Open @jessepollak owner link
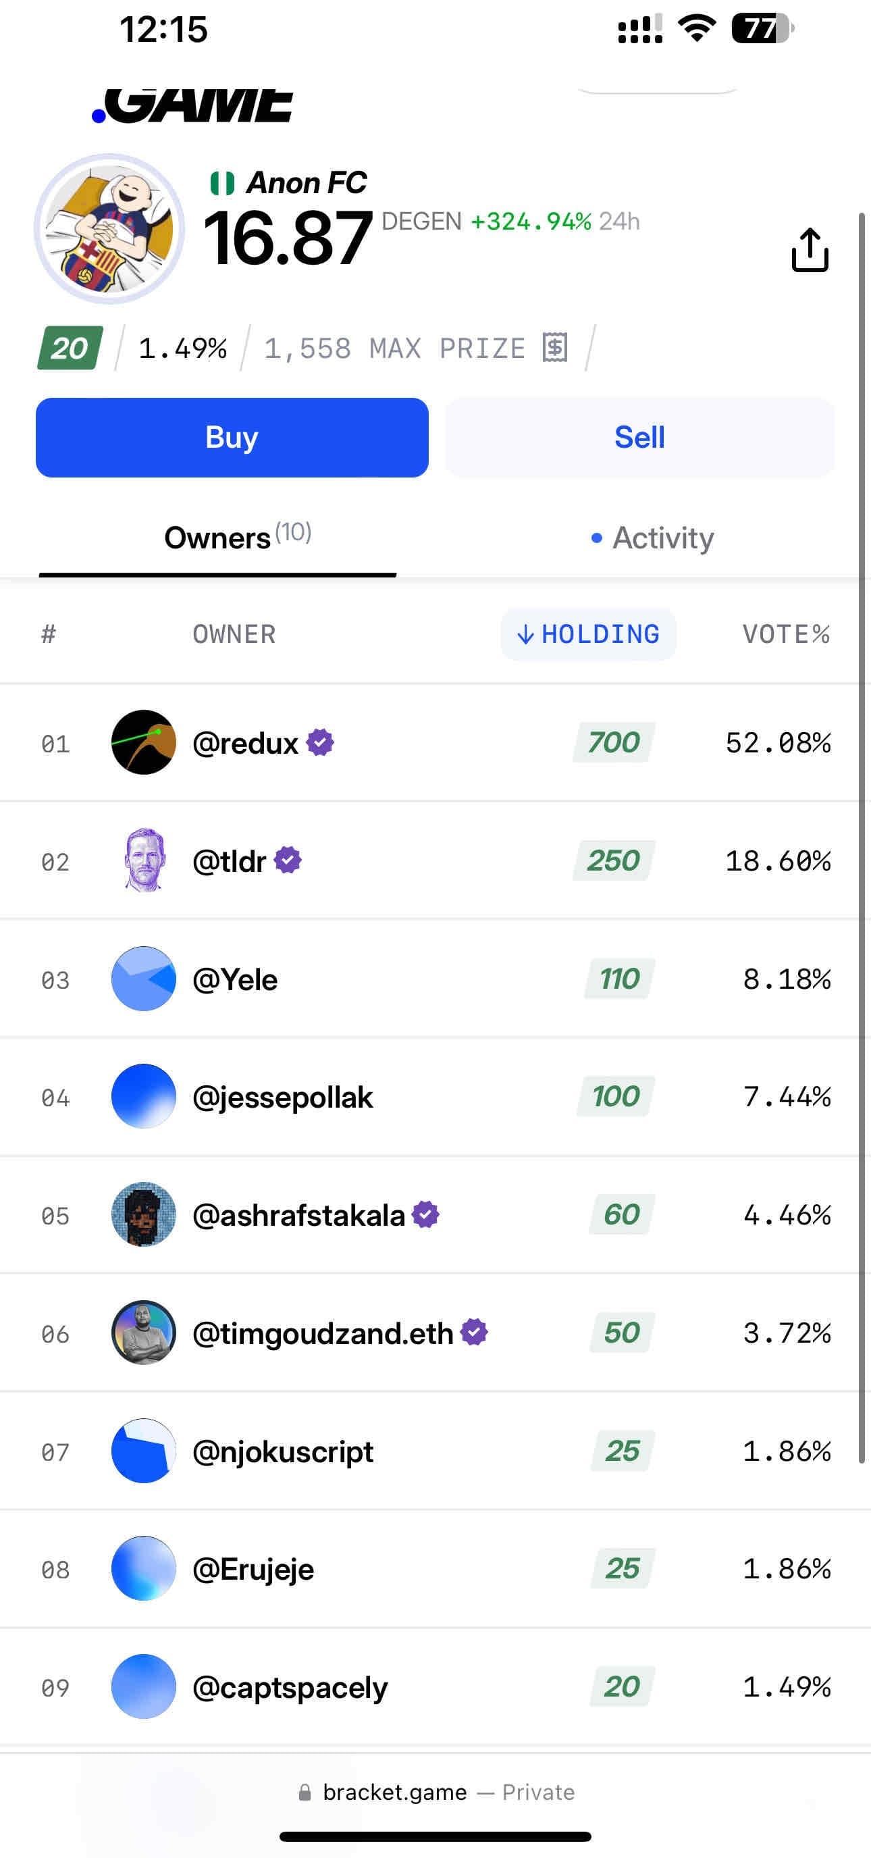Screen dimensions: 871x1858 tap(283, 1097)
